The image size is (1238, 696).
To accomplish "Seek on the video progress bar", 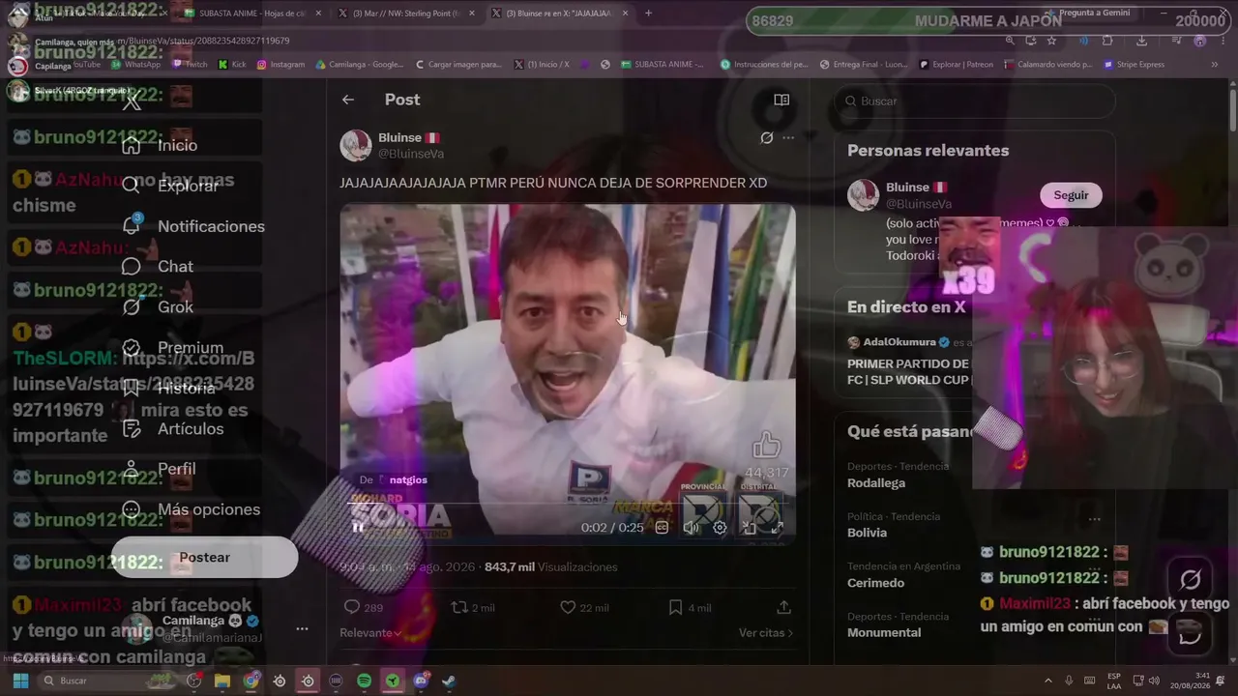I will coord(568,504).
